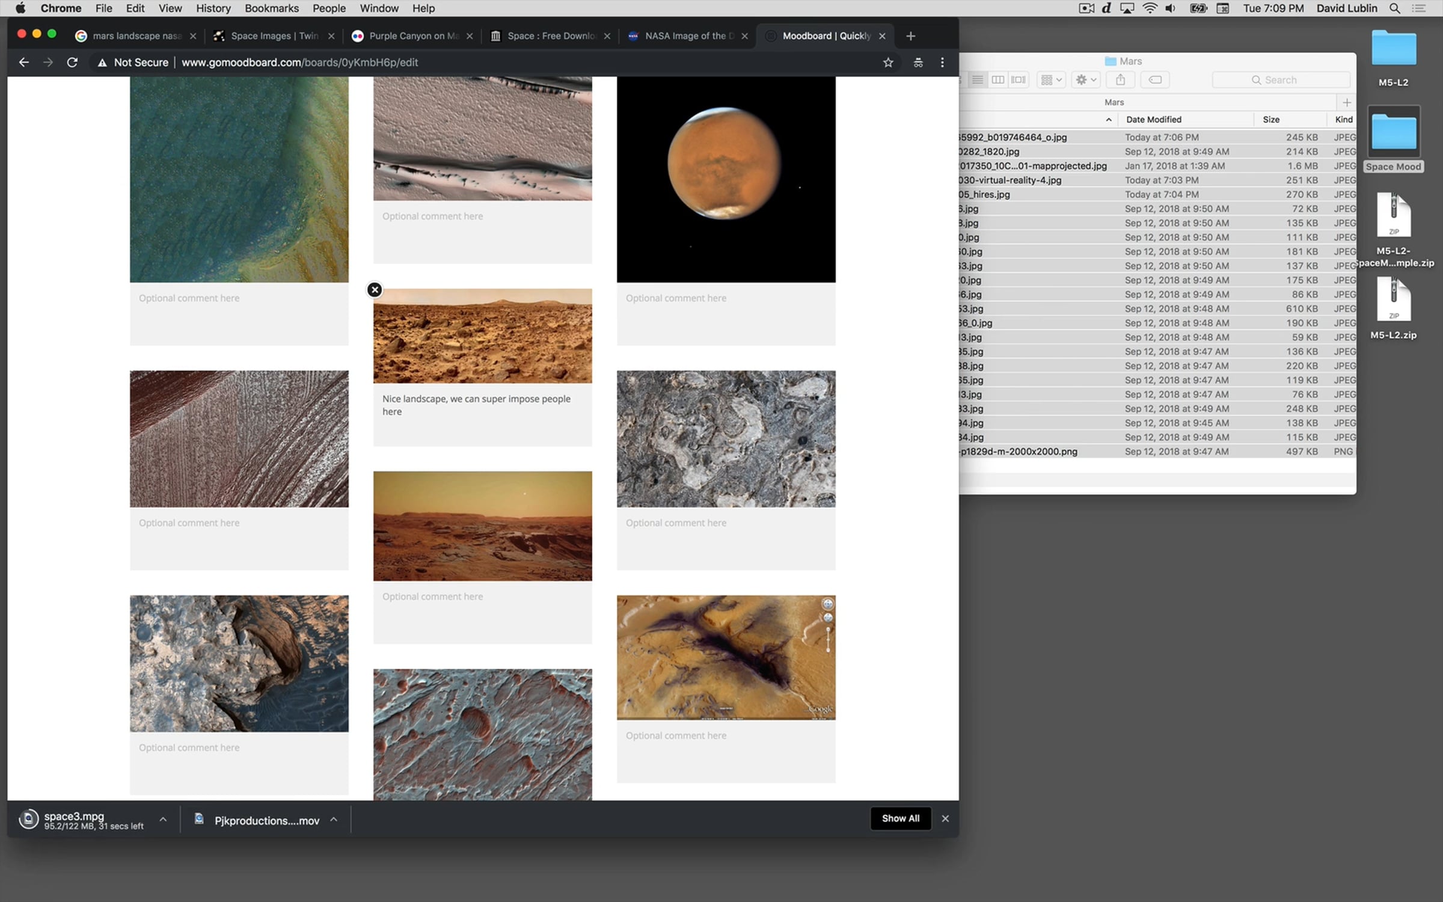Click the AirPlay display menu bar icon
Screen dimensions: 1443x902
tap(1127, 8)
